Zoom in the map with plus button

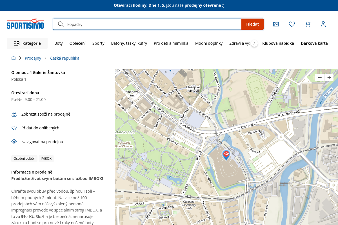329,78
